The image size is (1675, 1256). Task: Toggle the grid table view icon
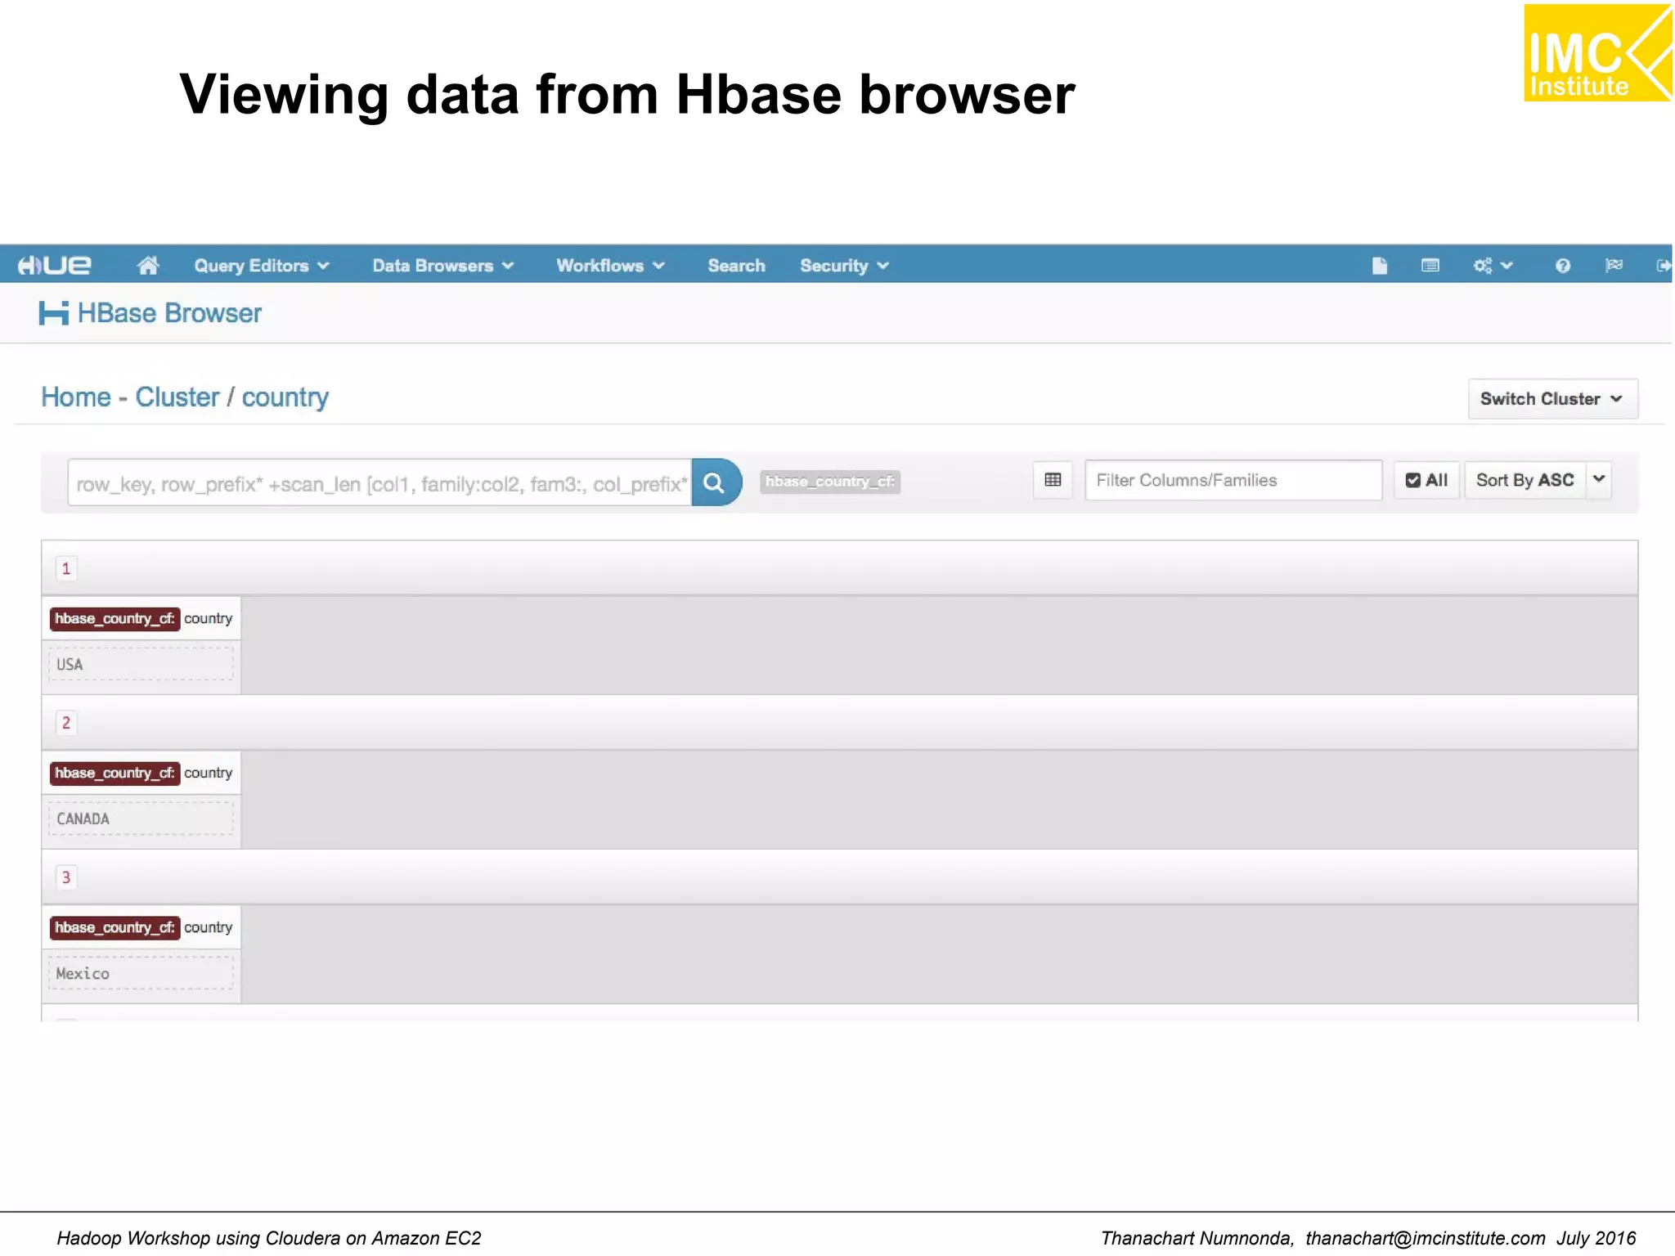coord(1053,480)
